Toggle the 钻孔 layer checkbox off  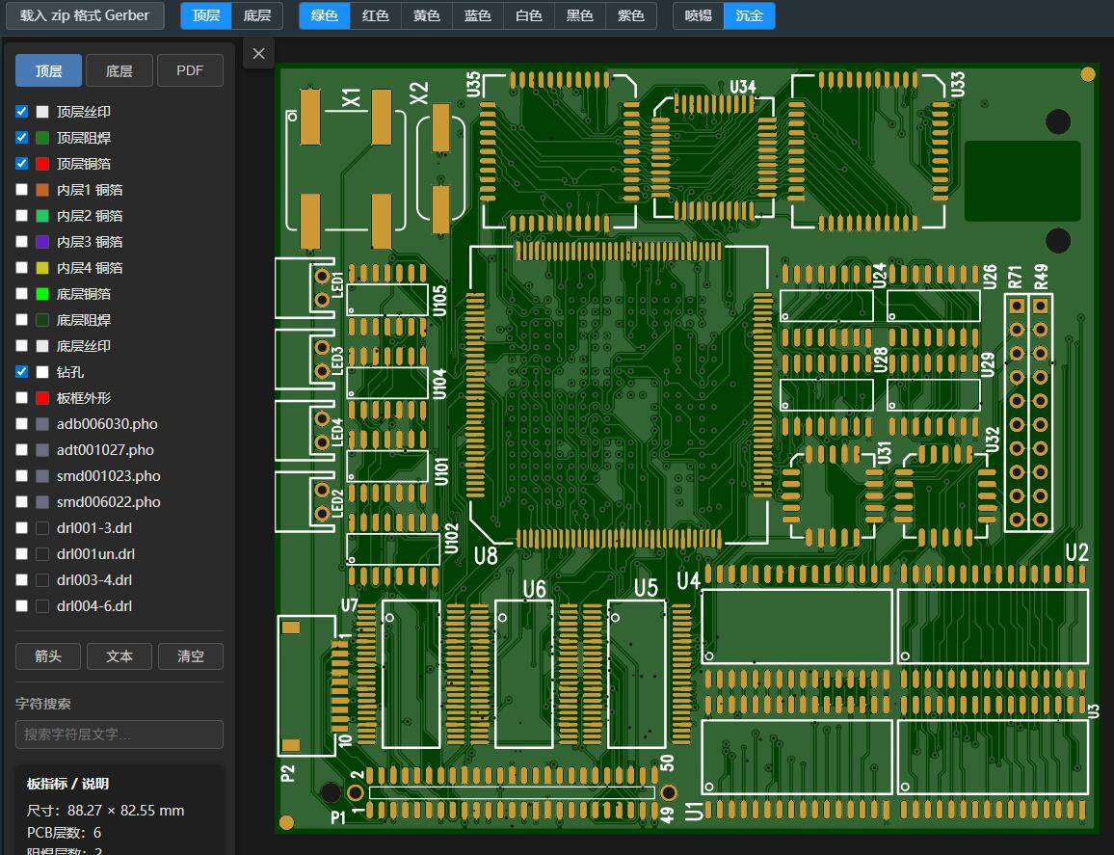click(22, 372)
